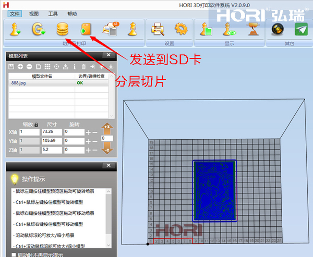Click the move down arrow icon in model list
313x257 pixels.
click(x=111, y=67)
